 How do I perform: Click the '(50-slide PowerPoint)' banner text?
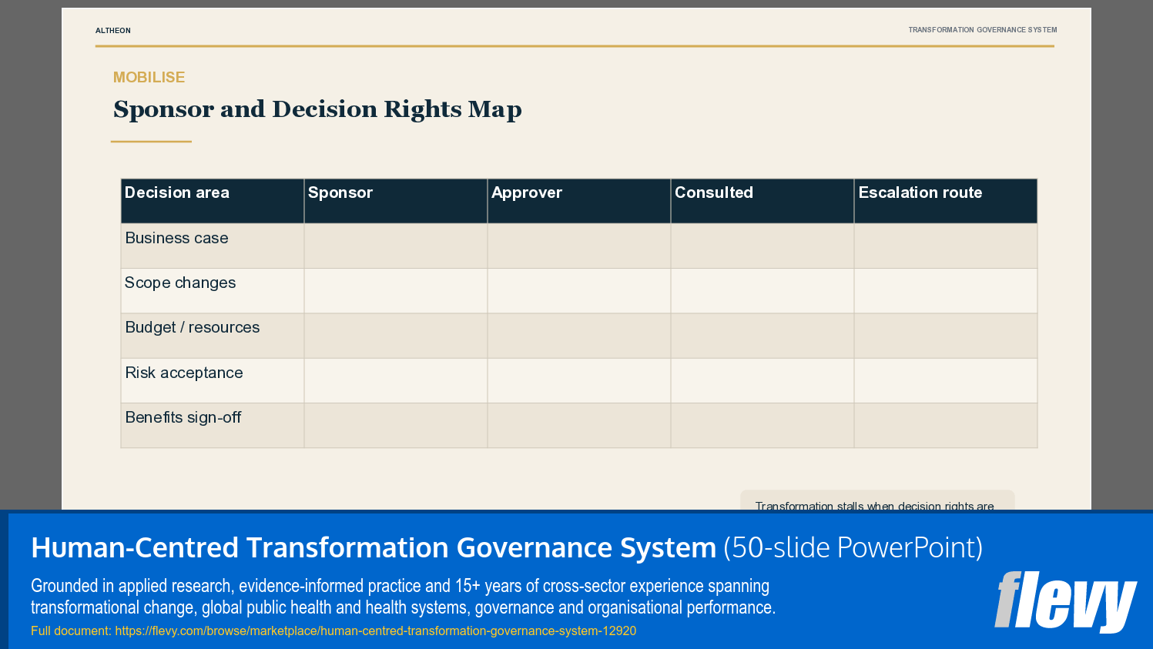[x=853, y=547]
